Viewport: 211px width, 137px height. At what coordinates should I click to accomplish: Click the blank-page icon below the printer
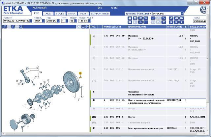(130, 22)
